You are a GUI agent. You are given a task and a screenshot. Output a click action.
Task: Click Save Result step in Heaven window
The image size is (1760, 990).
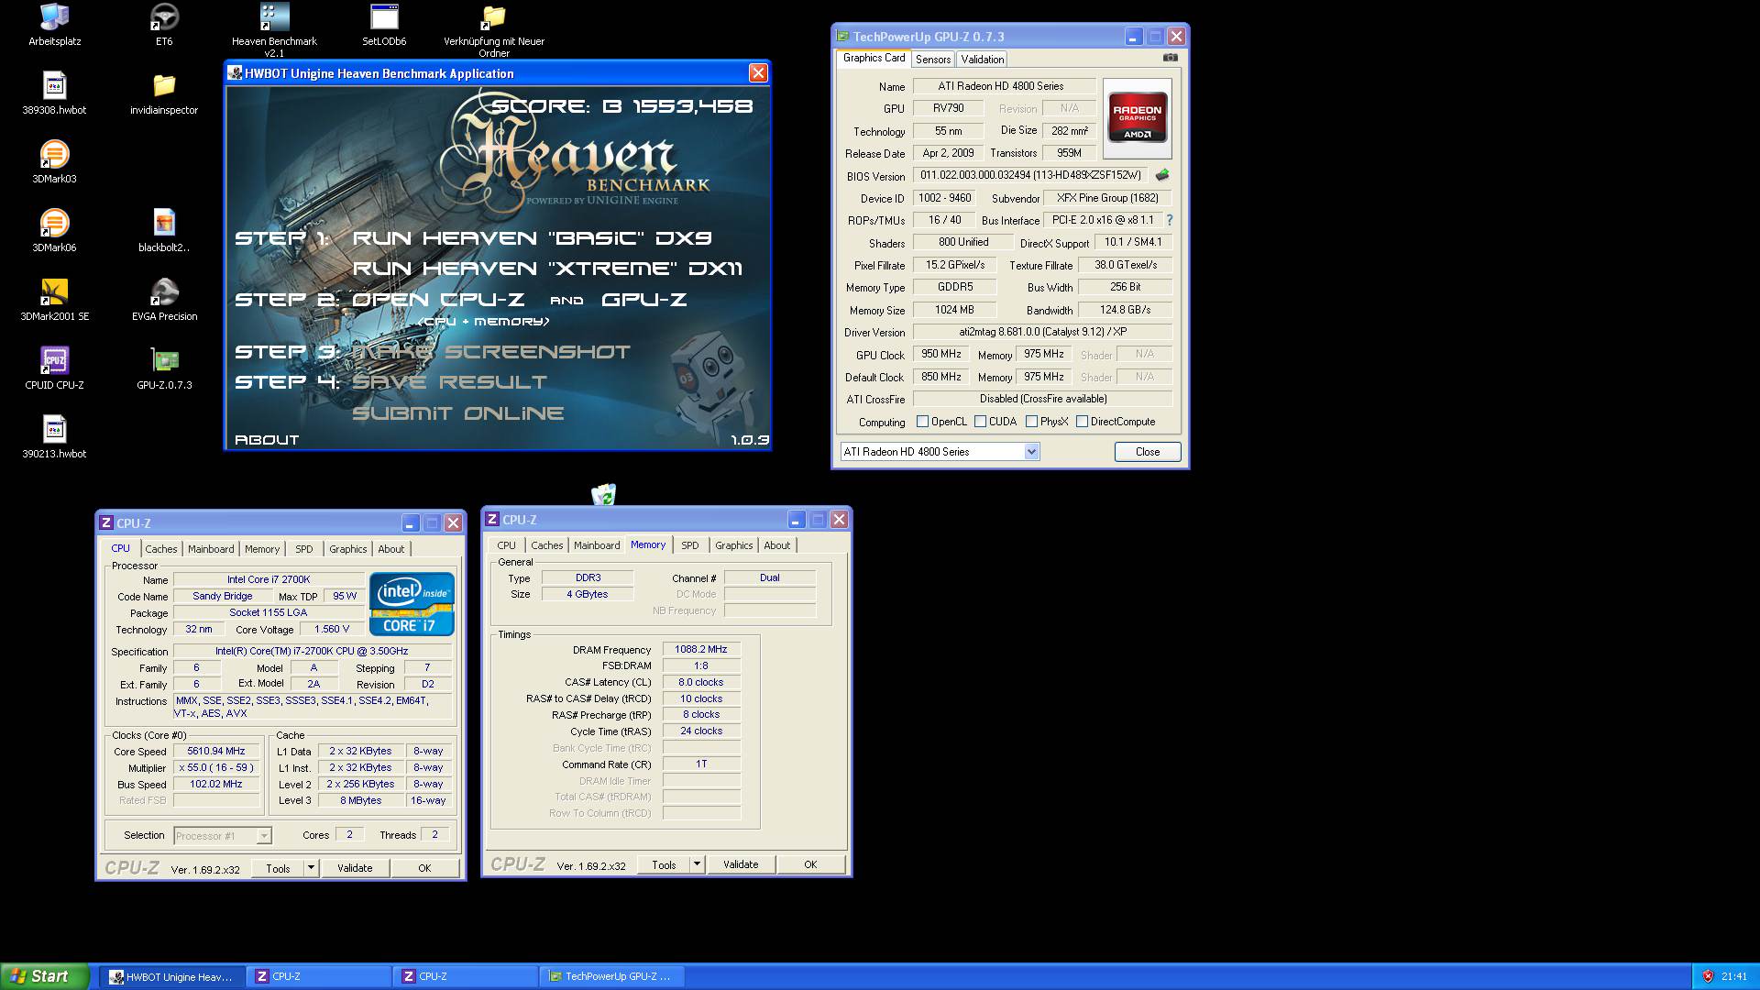[x=449, y=382]
